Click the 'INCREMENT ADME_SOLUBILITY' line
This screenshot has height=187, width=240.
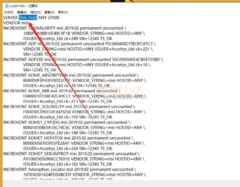[69, 107]
